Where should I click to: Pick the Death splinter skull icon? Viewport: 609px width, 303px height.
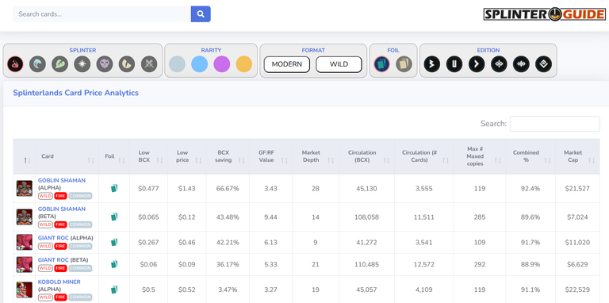pos(105,63)
